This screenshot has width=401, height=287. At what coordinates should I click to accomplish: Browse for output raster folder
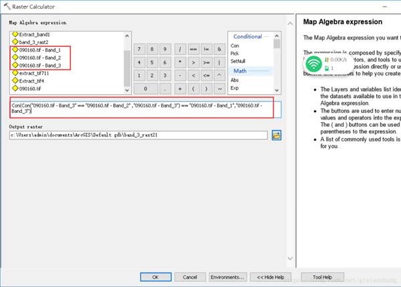tap(277, 135)
